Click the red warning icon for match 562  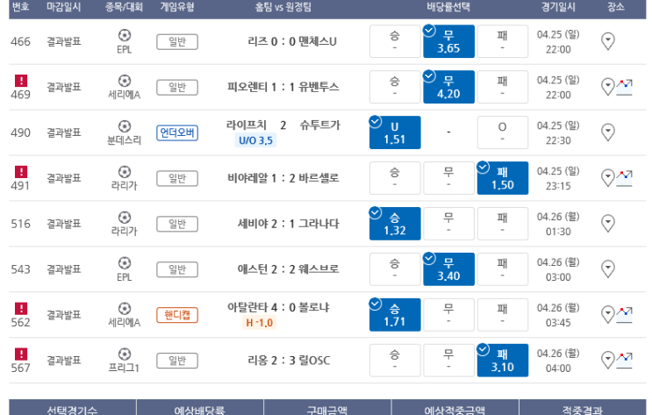coord(21,309)
